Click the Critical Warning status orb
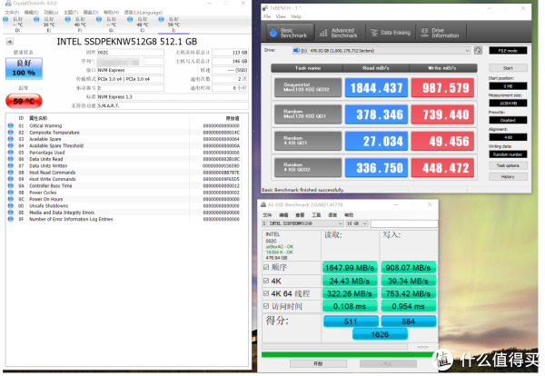The image size is (545, 376). [10, 126]
